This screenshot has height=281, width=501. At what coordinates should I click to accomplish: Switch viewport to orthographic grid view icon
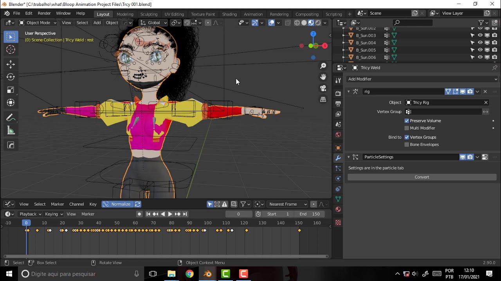tap(323, 100)
